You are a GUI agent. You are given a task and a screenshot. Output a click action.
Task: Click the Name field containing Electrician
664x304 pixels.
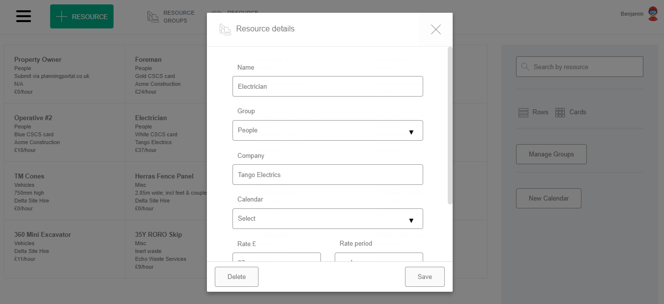pos(328,86)
